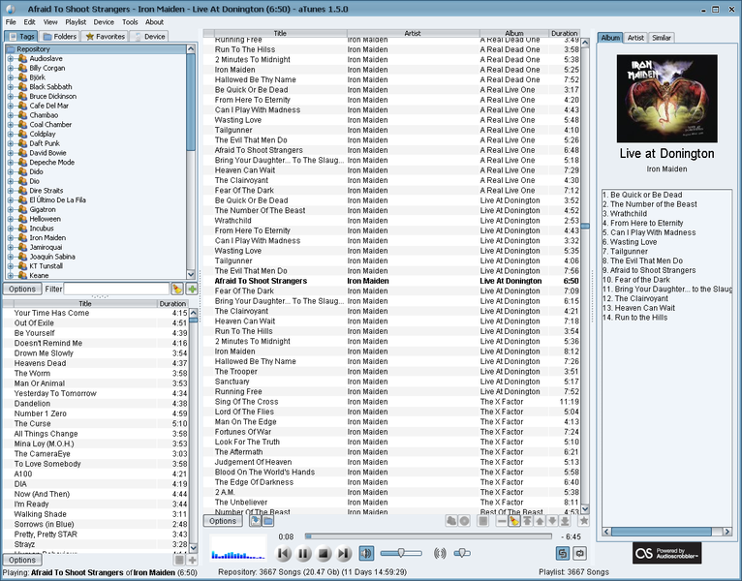Go back to the previous track
This screenshot has height=581, width=742.
[283, 554]
